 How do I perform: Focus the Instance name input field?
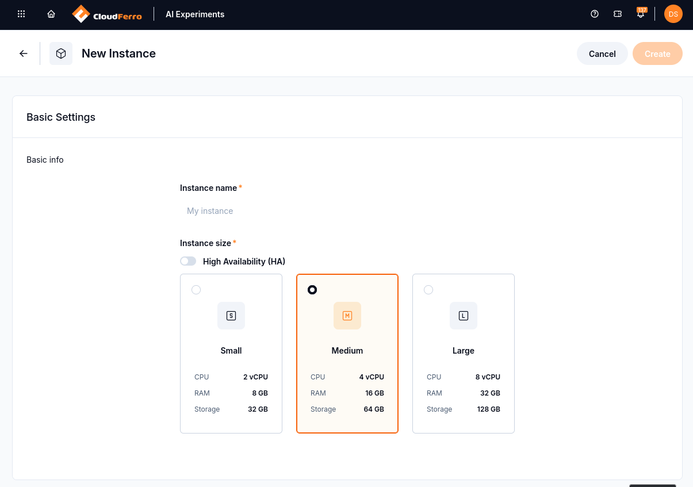point(347,211)
